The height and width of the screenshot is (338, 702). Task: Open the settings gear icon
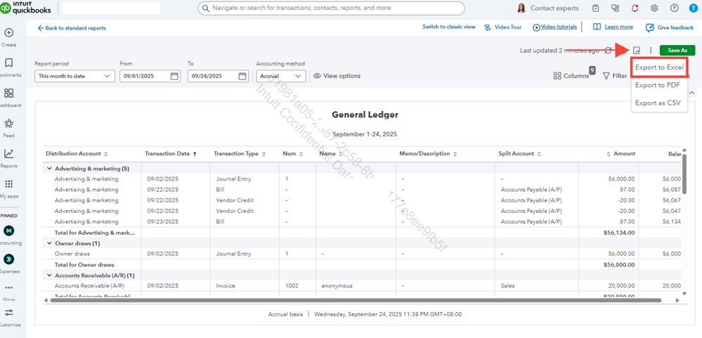[x=654, y=8]
